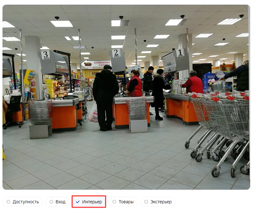253x211 pixels.
Task: Click the blue checkmark beside Интерьер
Action: (78, 202)
